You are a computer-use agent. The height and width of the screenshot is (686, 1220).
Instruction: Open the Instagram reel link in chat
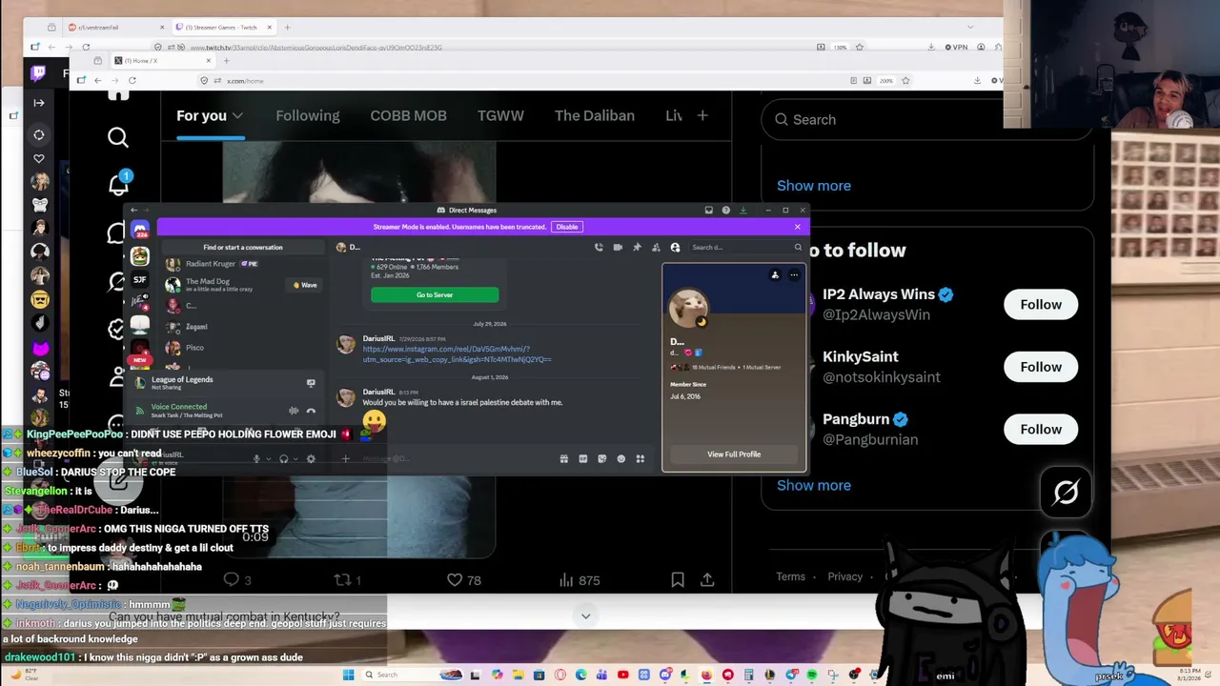457,354
